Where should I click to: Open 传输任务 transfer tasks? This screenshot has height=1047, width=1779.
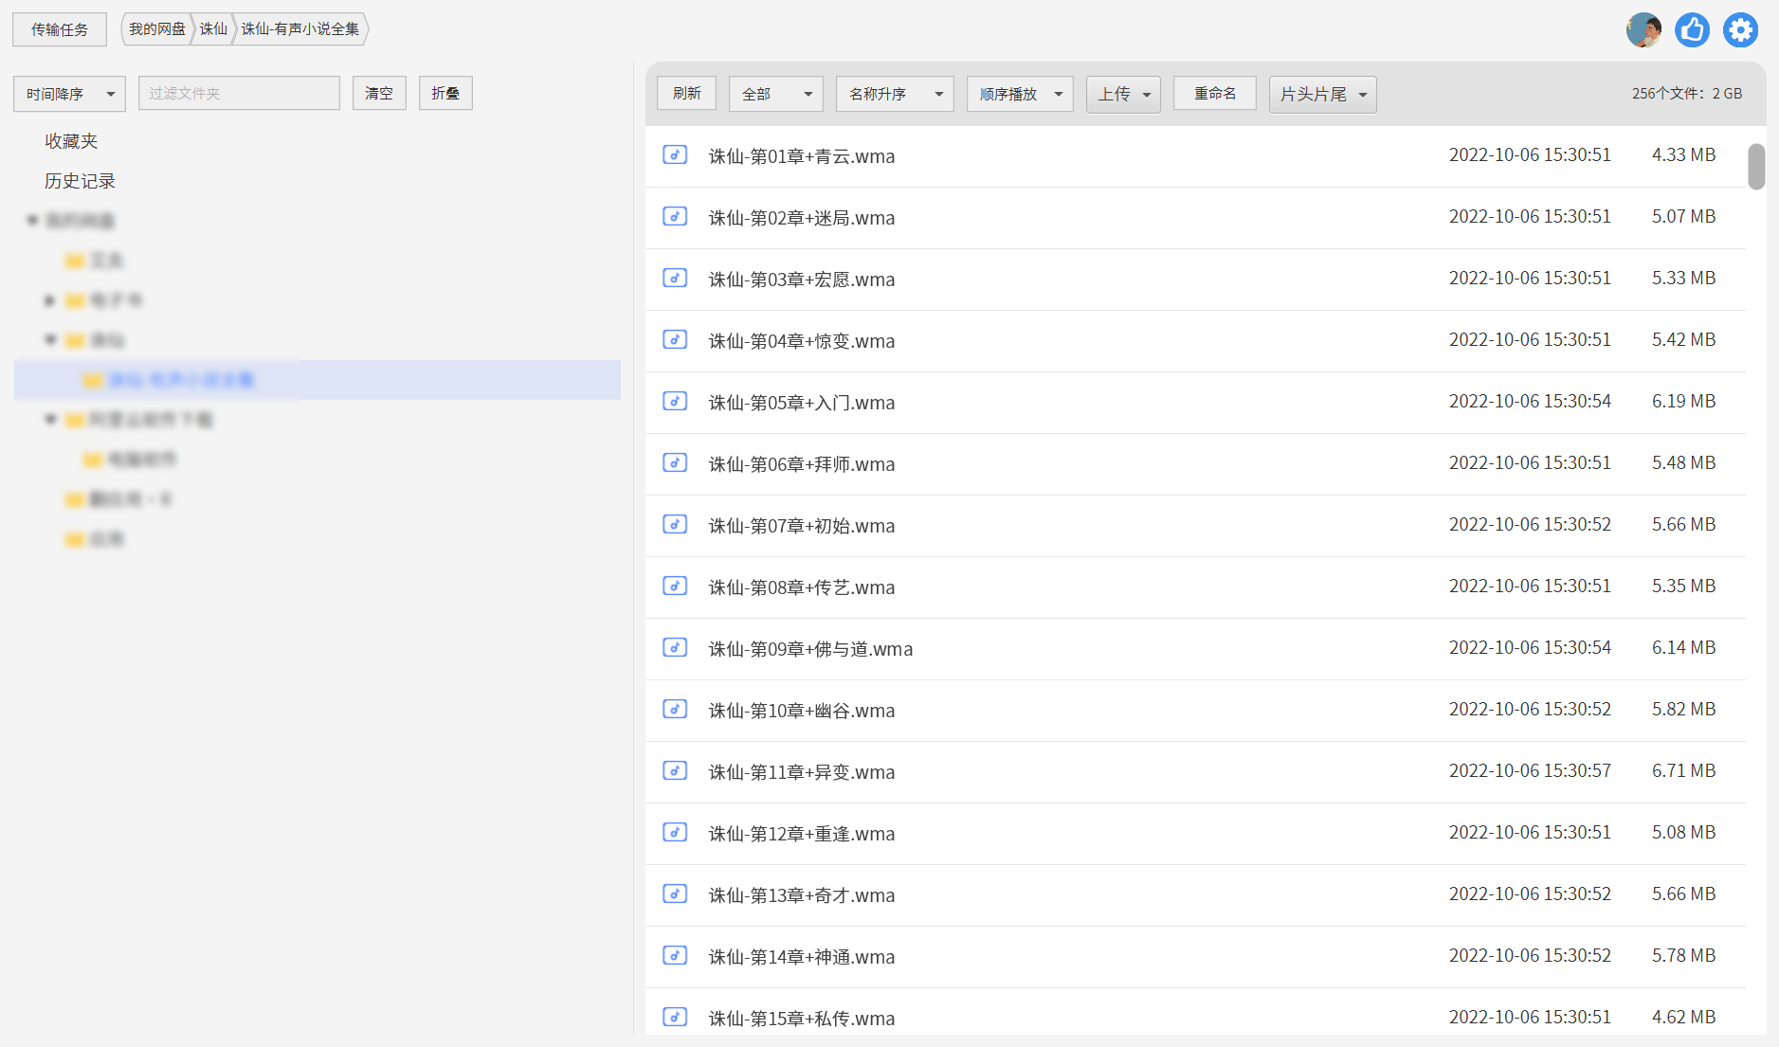click(x=60, y=29)
